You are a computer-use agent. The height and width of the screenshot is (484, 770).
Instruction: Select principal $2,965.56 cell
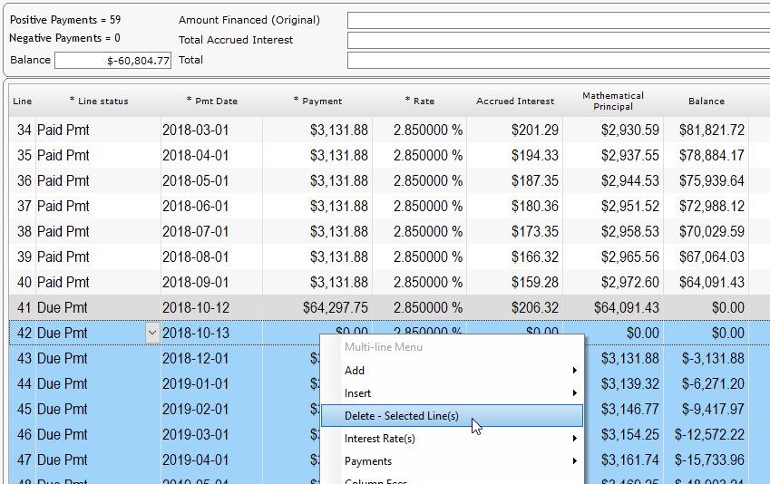[613, 257]
